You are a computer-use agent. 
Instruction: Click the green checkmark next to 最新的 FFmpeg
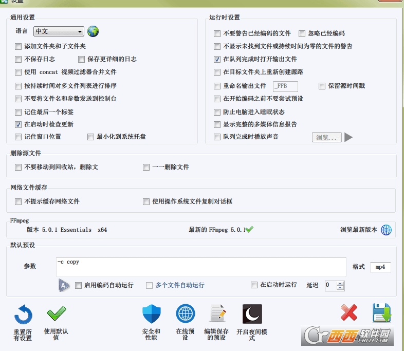click(249, 229)
